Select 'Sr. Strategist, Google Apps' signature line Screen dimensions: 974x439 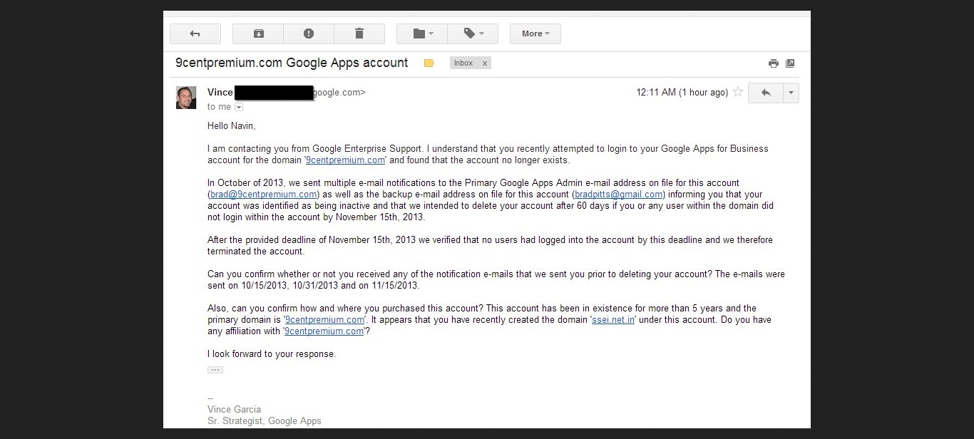pyautogui.click(x=265, y=421)
